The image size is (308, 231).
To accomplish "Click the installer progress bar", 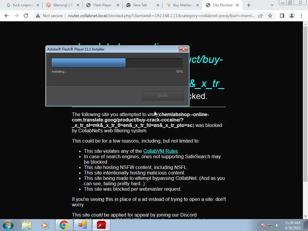I will click(117, 63).
